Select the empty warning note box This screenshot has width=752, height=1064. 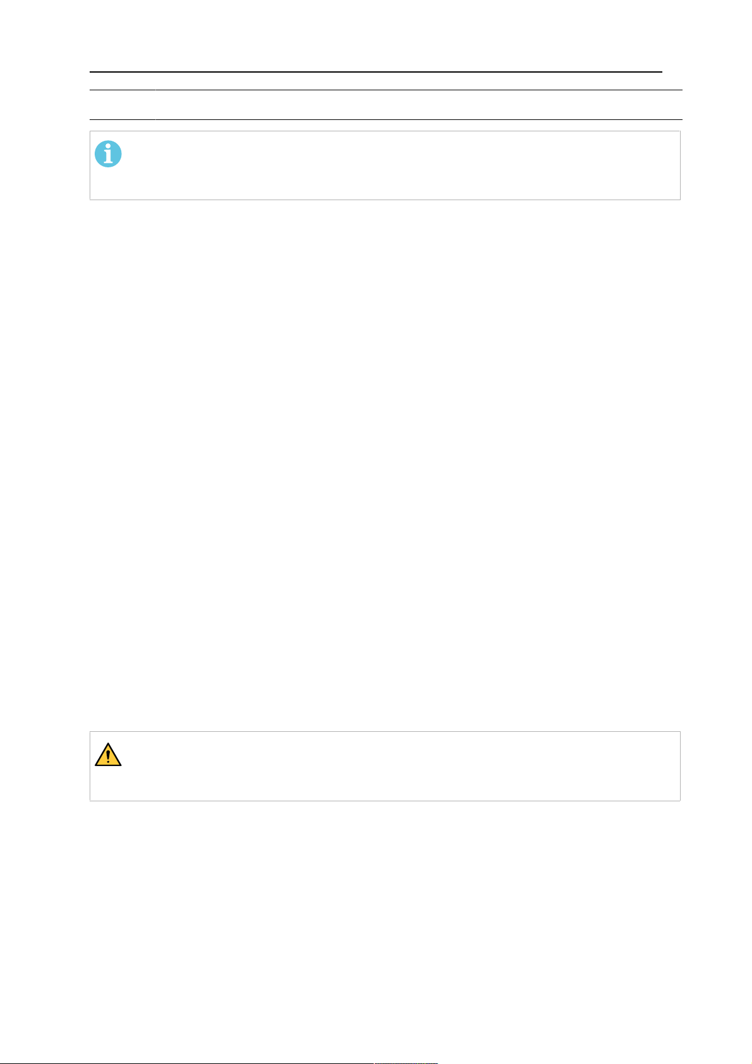(x=385, y=766)
